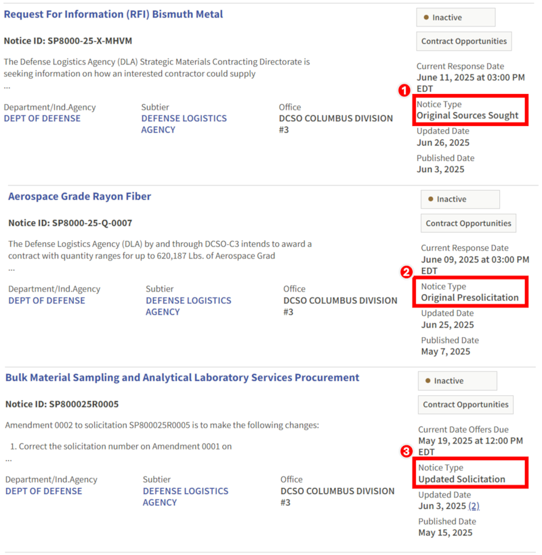
Task: Click the "(2)" amendments link beside Jun 3 date
Action: [472, 506]
